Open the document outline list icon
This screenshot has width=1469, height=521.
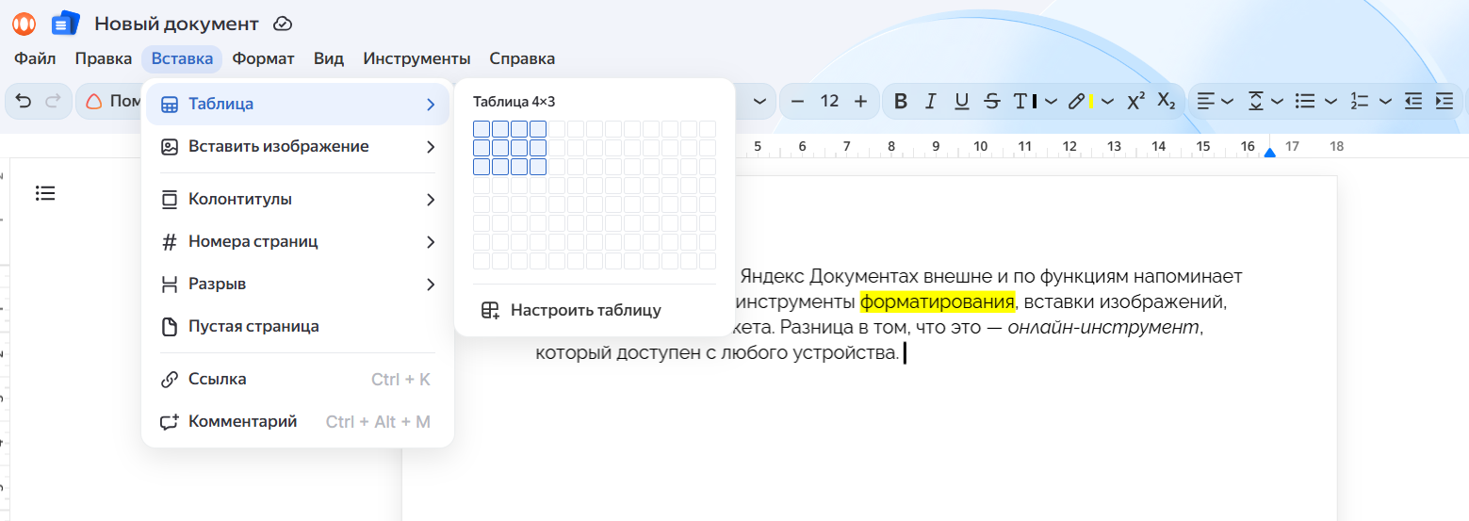(x=45, y=193)
